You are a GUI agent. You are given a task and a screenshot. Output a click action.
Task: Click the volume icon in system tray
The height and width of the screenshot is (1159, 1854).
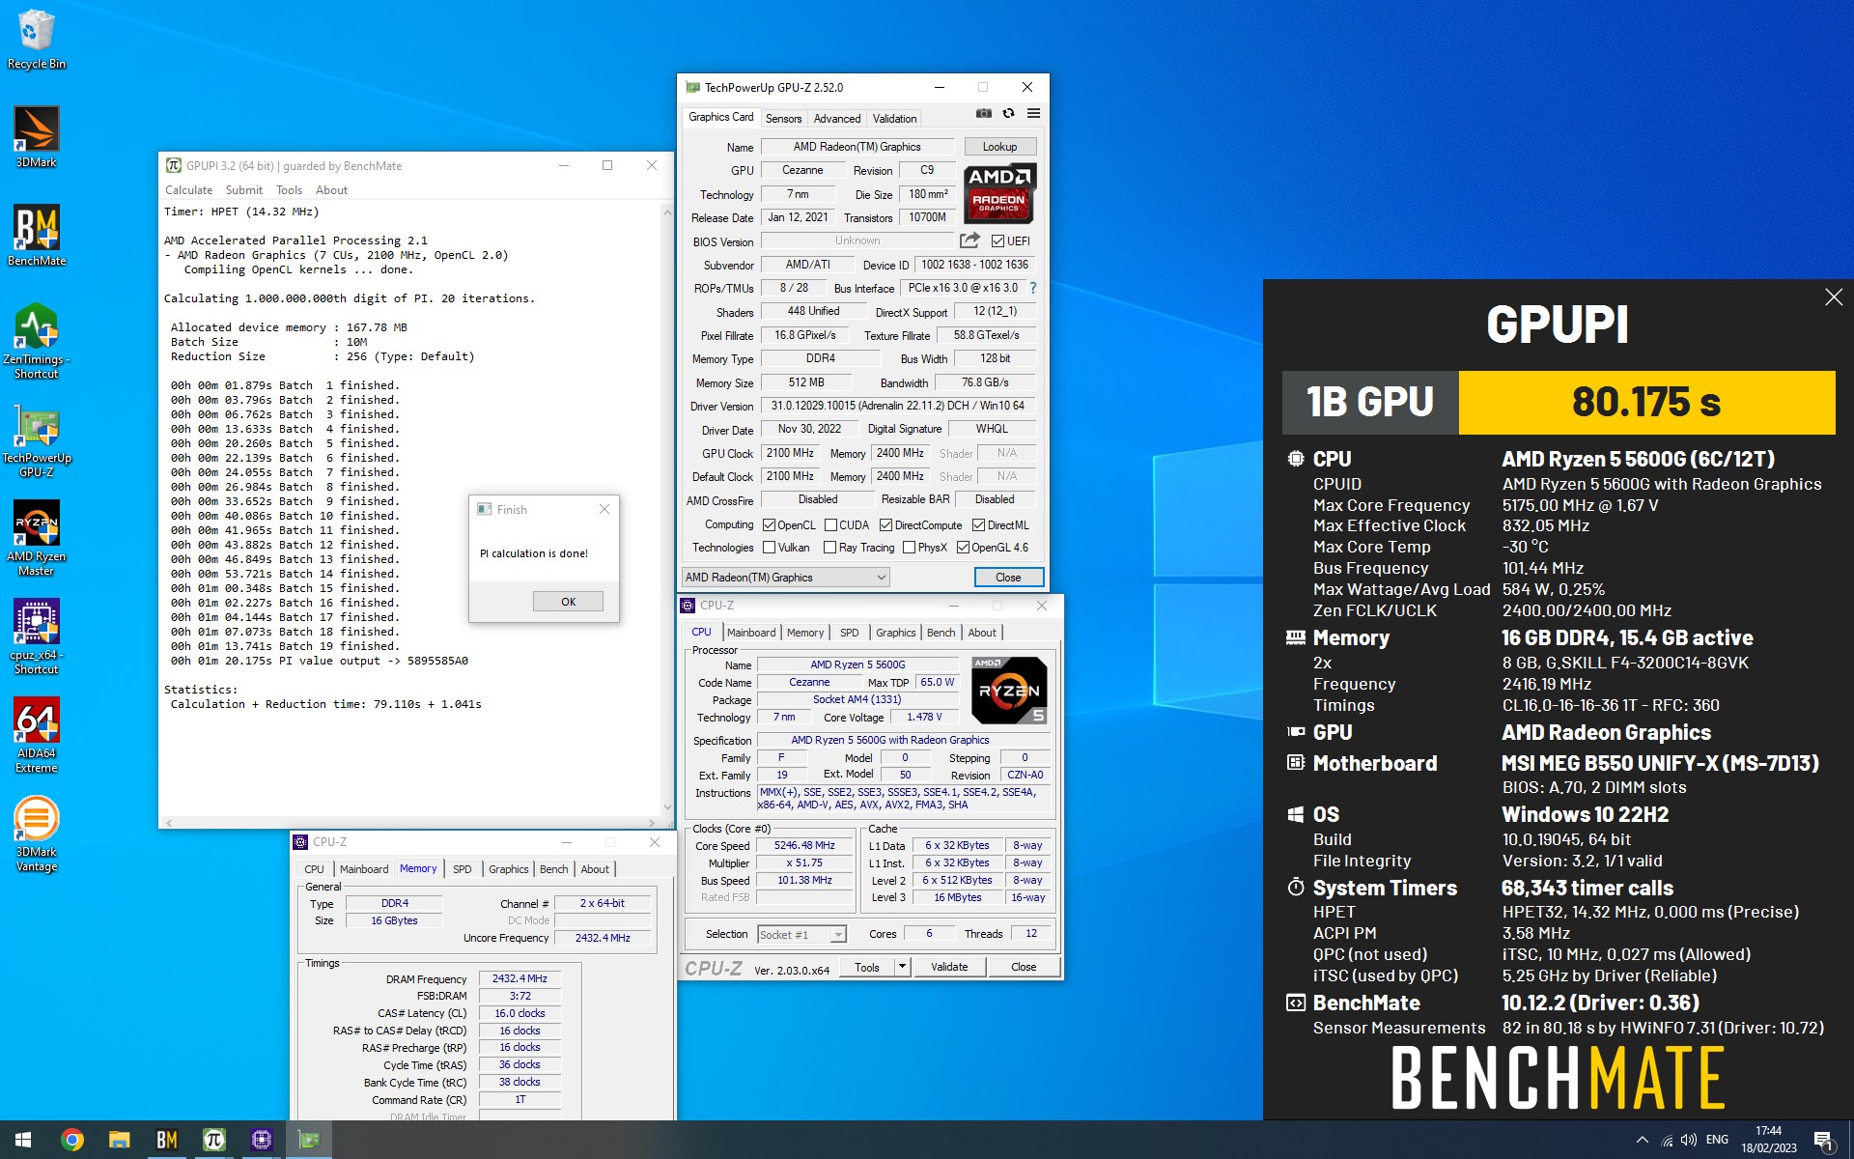tap(1689, 1140)
